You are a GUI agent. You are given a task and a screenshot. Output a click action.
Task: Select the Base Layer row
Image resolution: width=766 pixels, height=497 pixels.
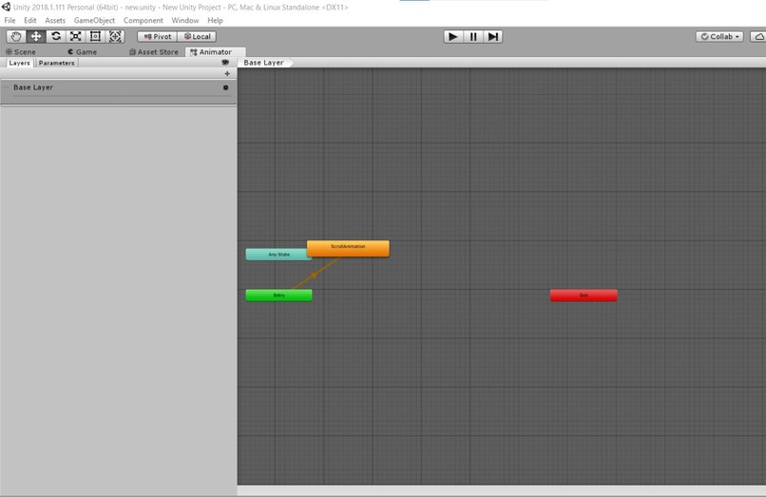[x=118, y=91]
